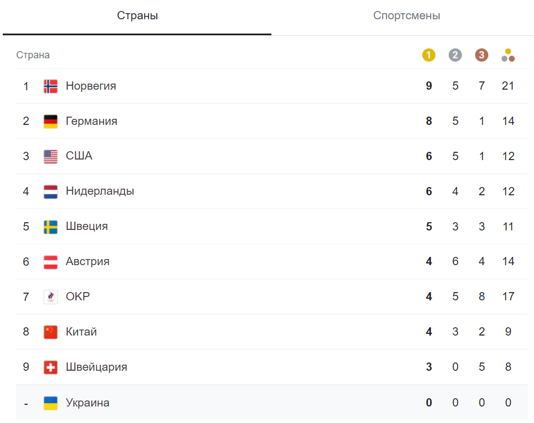Switch to the Страны tab
The height and width of the screenshot is (423, 534).
point(138,16)
